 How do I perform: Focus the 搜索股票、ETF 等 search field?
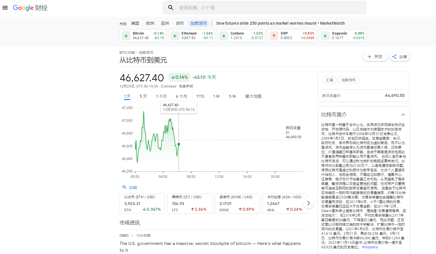point(265,8)
